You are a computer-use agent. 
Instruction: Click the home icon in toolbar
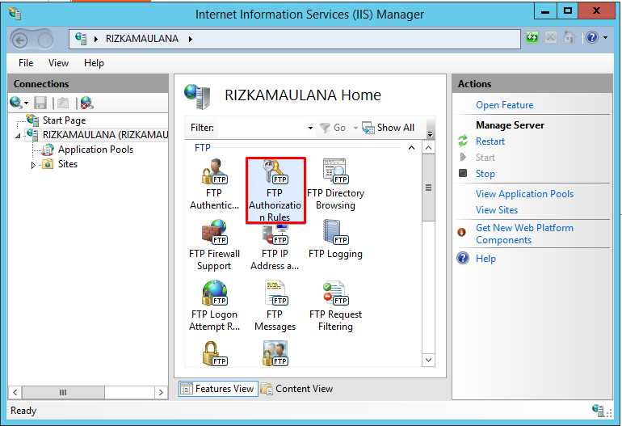click(569, 38)
